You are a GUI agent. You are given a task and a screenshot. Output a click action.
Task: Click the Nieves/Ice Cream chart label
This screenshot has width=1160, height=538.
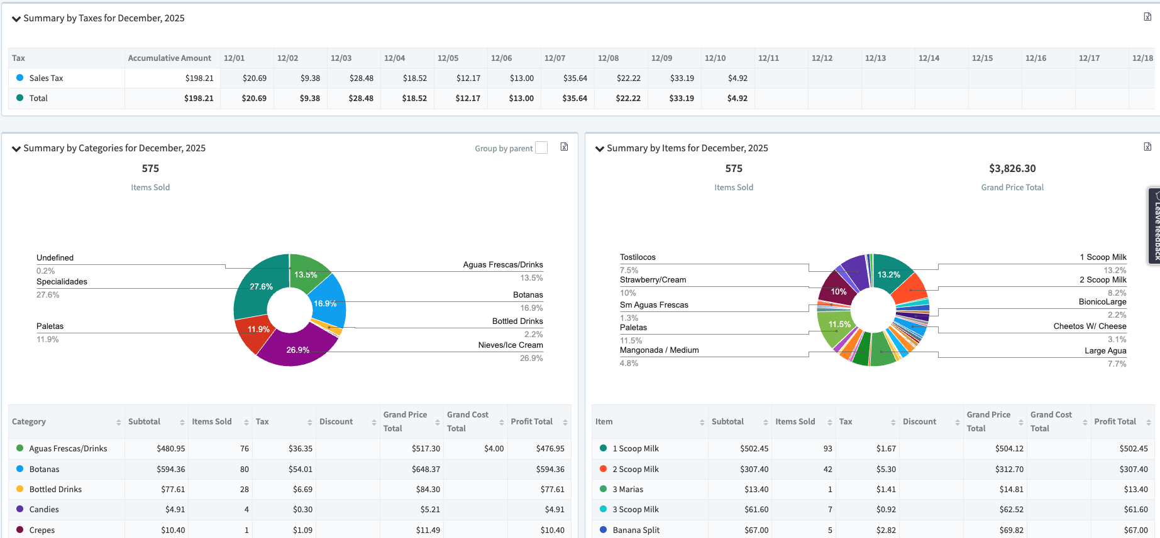(x=510, y=345)
